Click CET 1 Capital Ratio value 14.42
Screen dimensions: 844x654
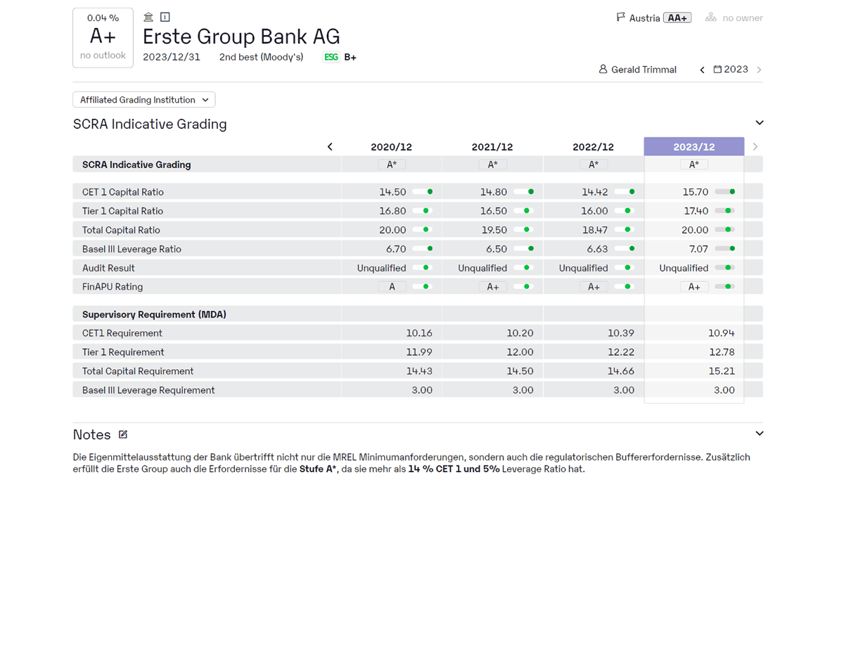click(594, 192)
